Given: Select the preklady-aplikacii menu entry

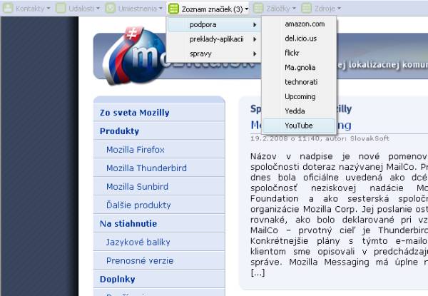Looking at the screenshot, I should coord(213,39).
